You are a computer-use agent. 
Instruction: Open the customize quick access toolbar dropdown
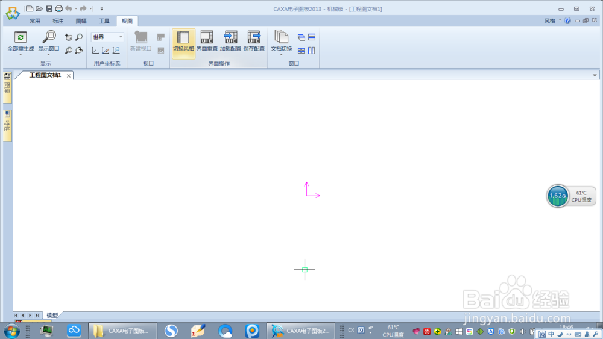101,8
